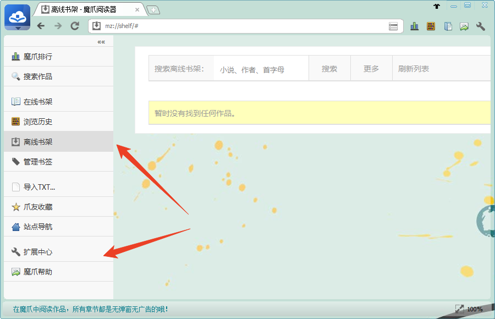Click the T-shirt skin icon in title bar
Screen dimensions: 495x319
point(437,6)
